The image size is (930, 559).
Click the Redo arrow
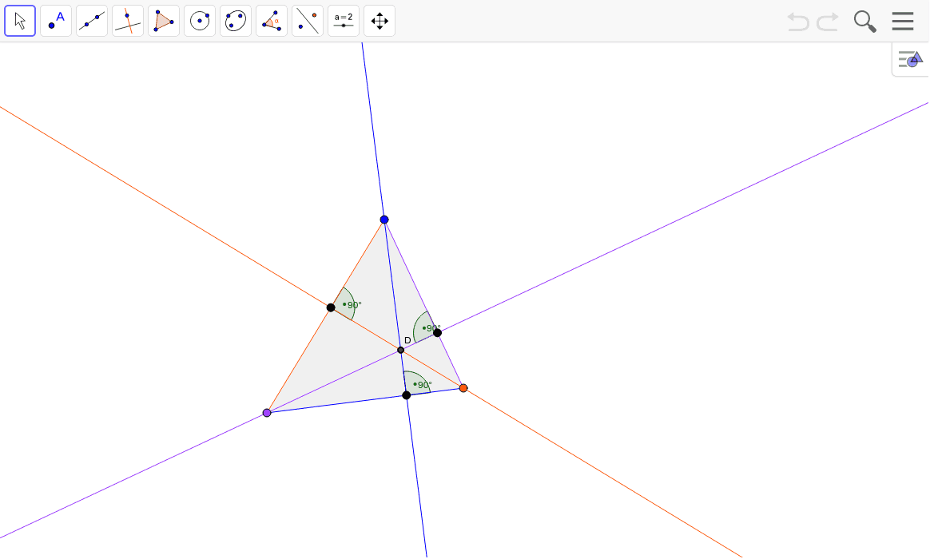tap(828, 22)
